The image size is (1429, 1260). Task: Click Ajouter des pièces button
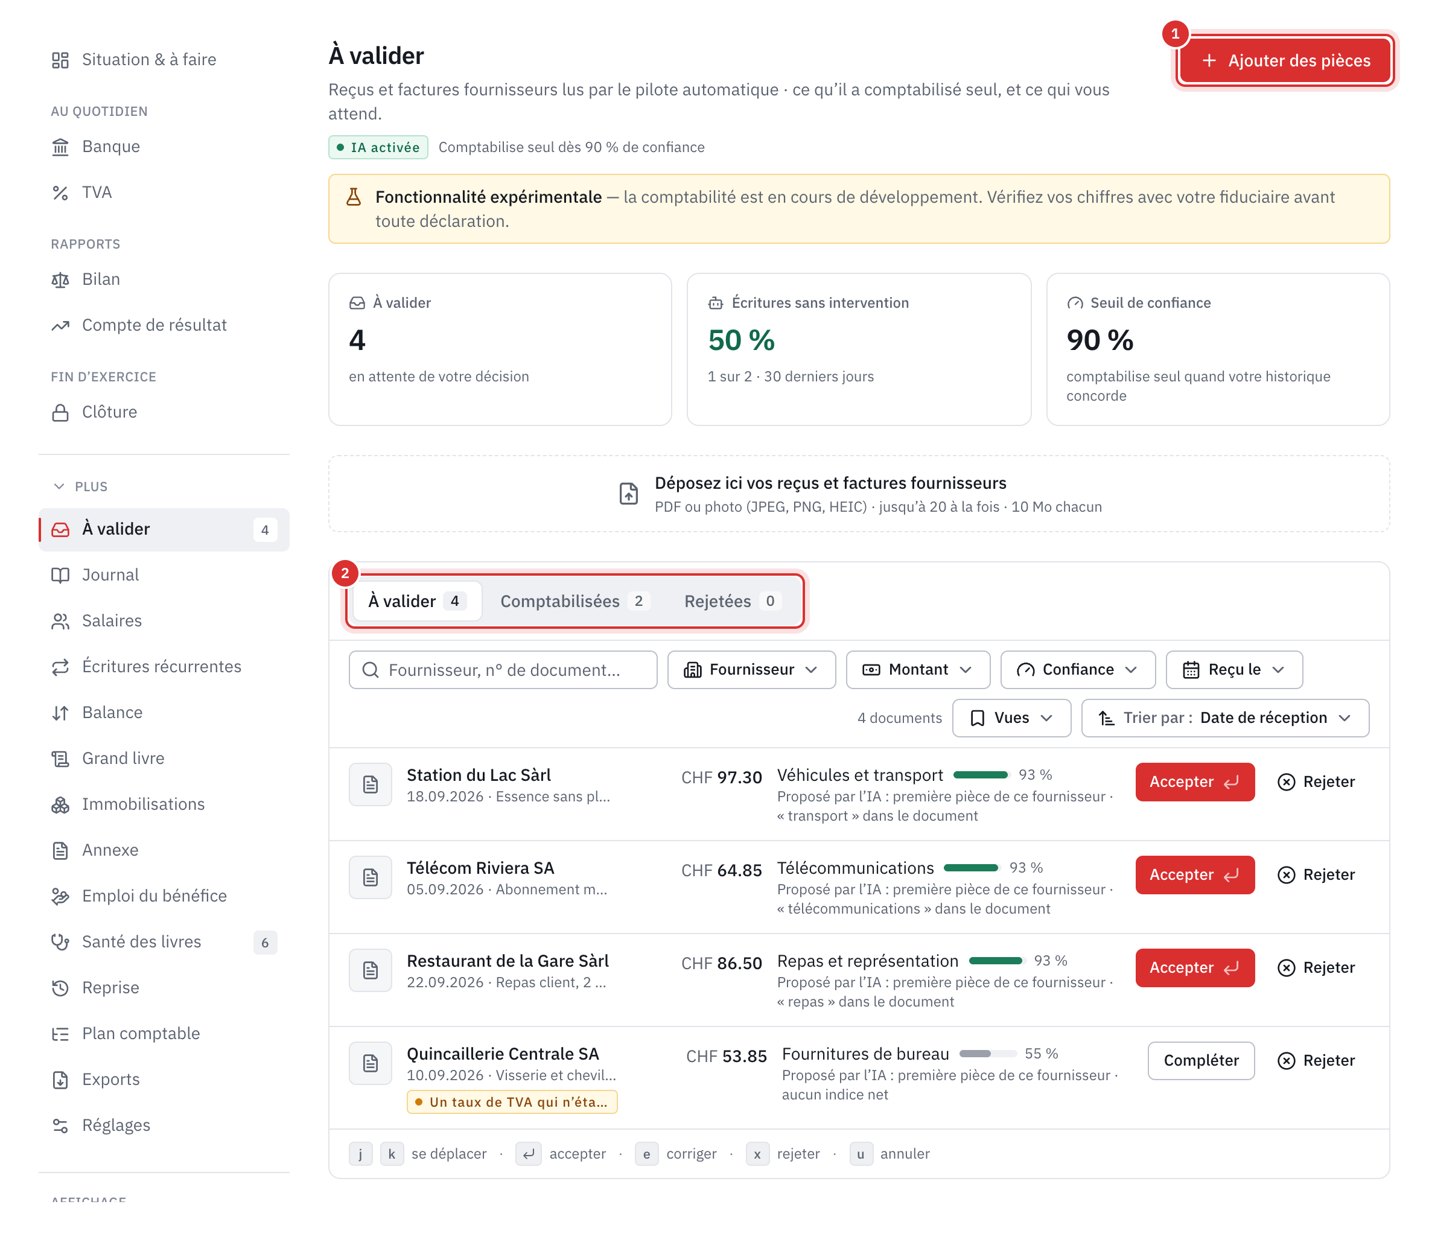click(x=1285, y=61)
